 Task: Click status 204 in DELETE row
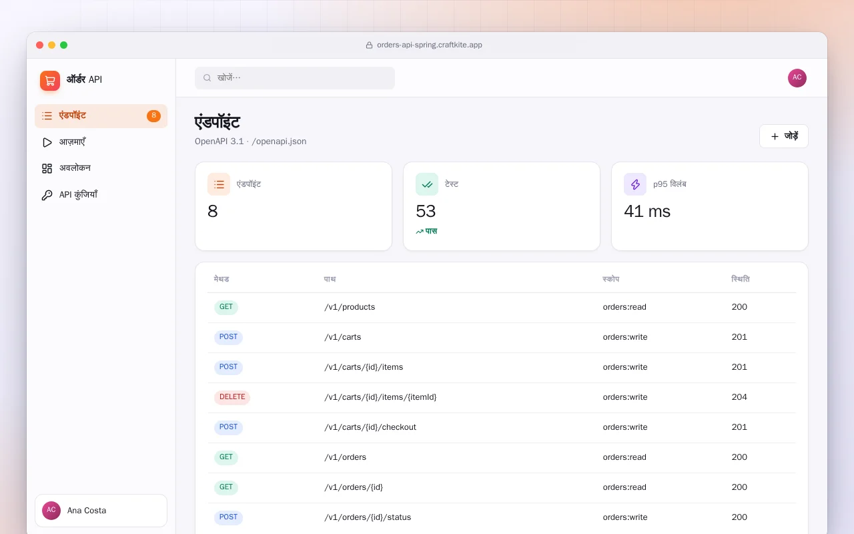tap(739, 397)
